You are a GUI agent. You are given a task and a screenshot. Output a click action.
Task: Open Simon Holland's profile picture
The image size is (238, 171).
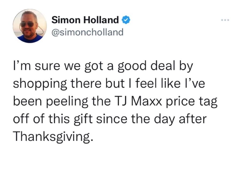[x=30, y=26]
